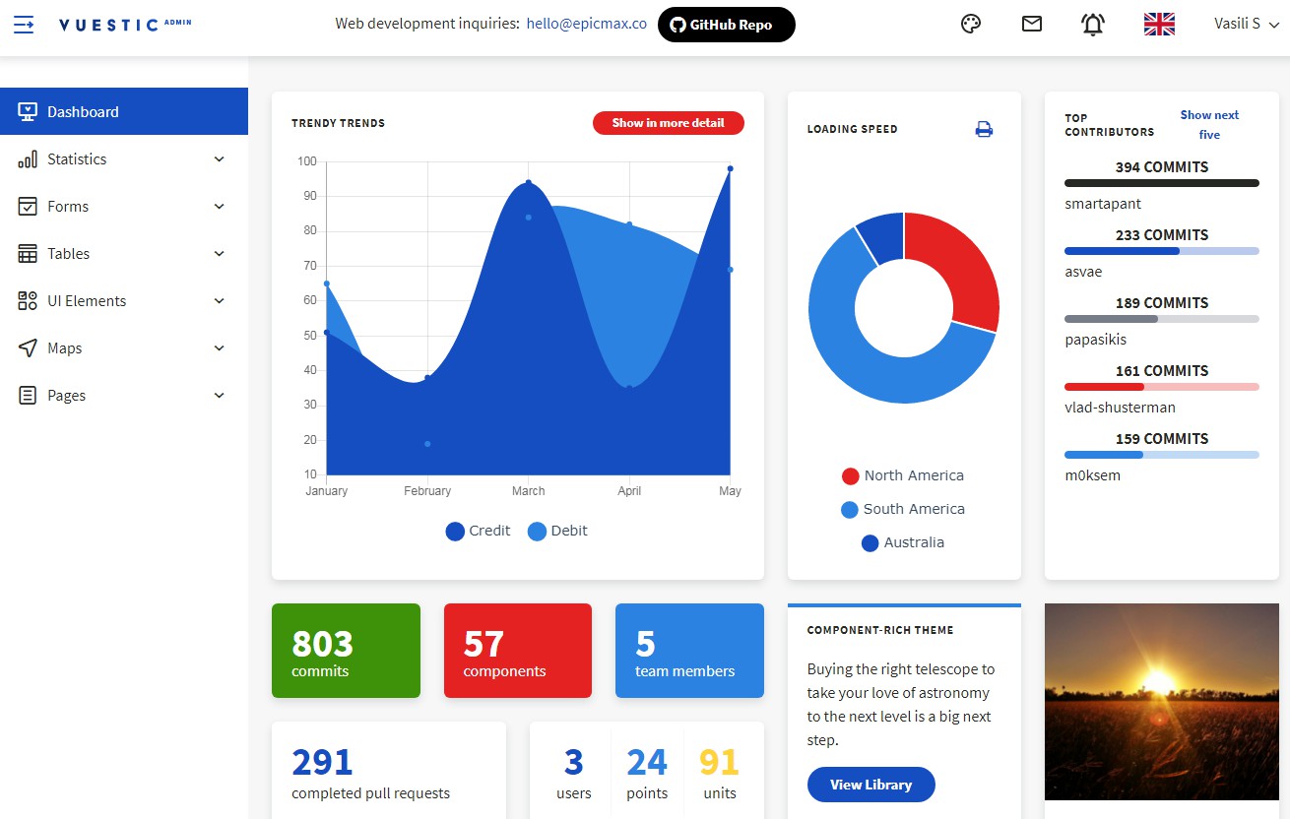The width and height of the screenshot is (1290, 819).
Task: Click the Show in more detail button
Action: [668, 123]
